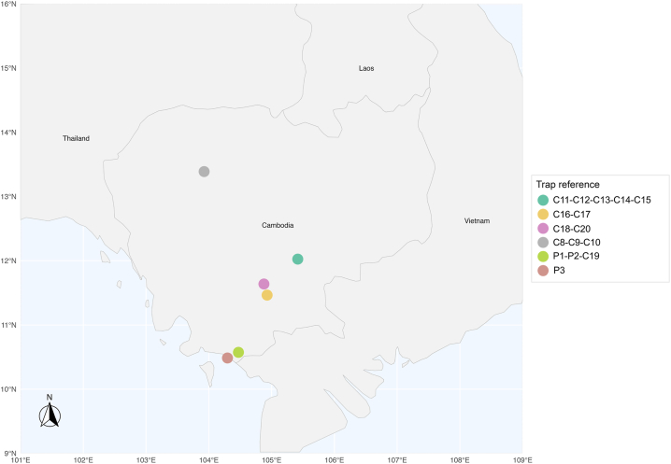This screenshot has width=671, height=464.
Task: Click the pink C18-C20 legend circle
Action: point(543,229)
